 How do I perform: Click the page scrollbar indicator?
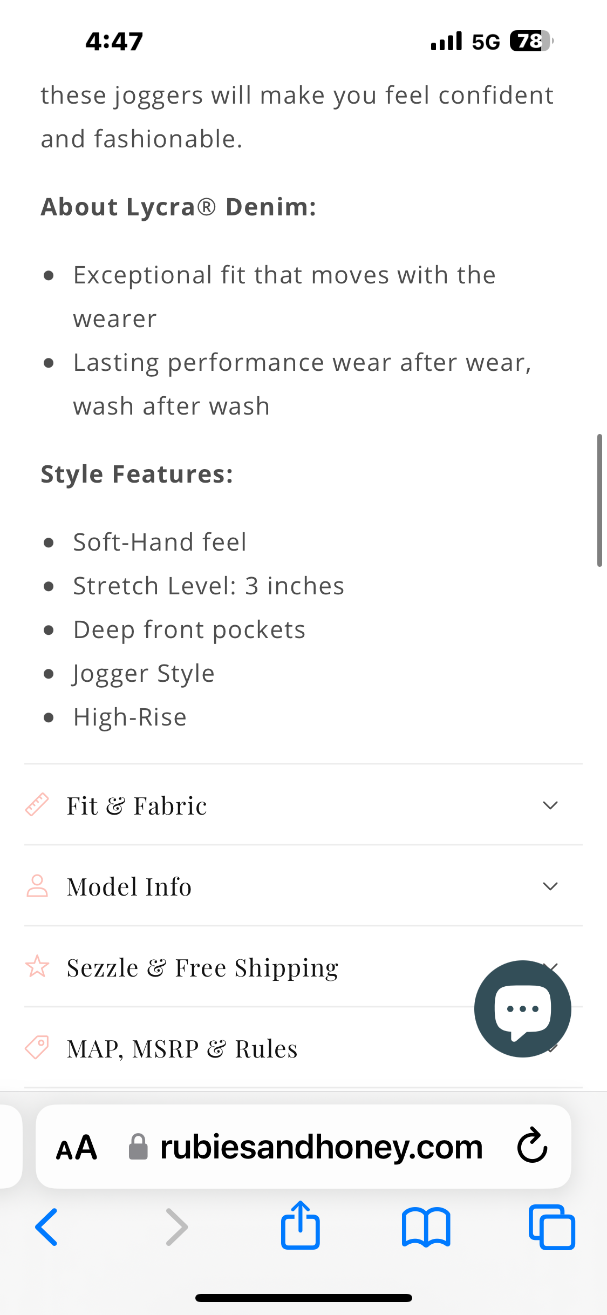pos(599,500)
